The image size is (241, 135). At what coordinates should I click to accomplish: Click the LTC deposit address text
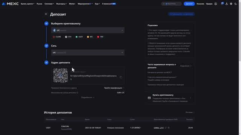93,77
